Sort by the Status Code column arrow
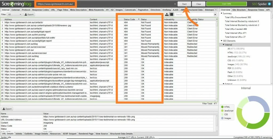Image resolution: width=273 pixels, height=139 pixels. [139, 19]
